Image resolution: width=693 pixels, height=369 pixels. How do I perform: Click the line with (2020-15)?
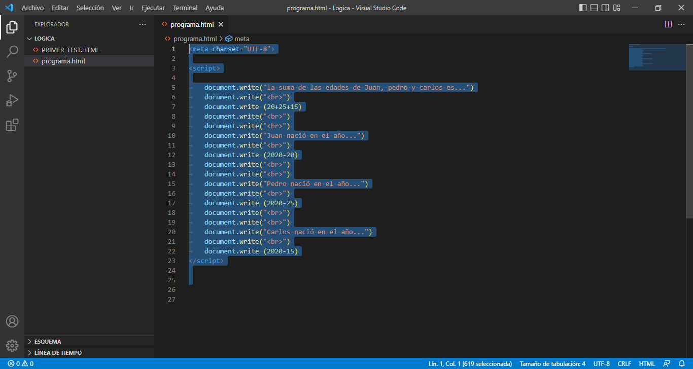(252, 251)
